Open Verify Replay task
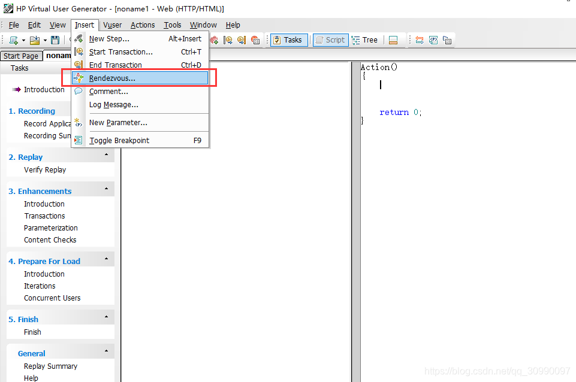Screen dimensions: 576x382 coord(45,170)
